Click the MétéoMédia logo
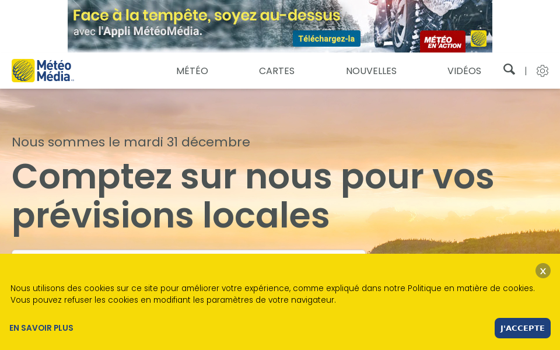Image resolution: width=560 pixels, height=350 pixels. tap(43, 71)
